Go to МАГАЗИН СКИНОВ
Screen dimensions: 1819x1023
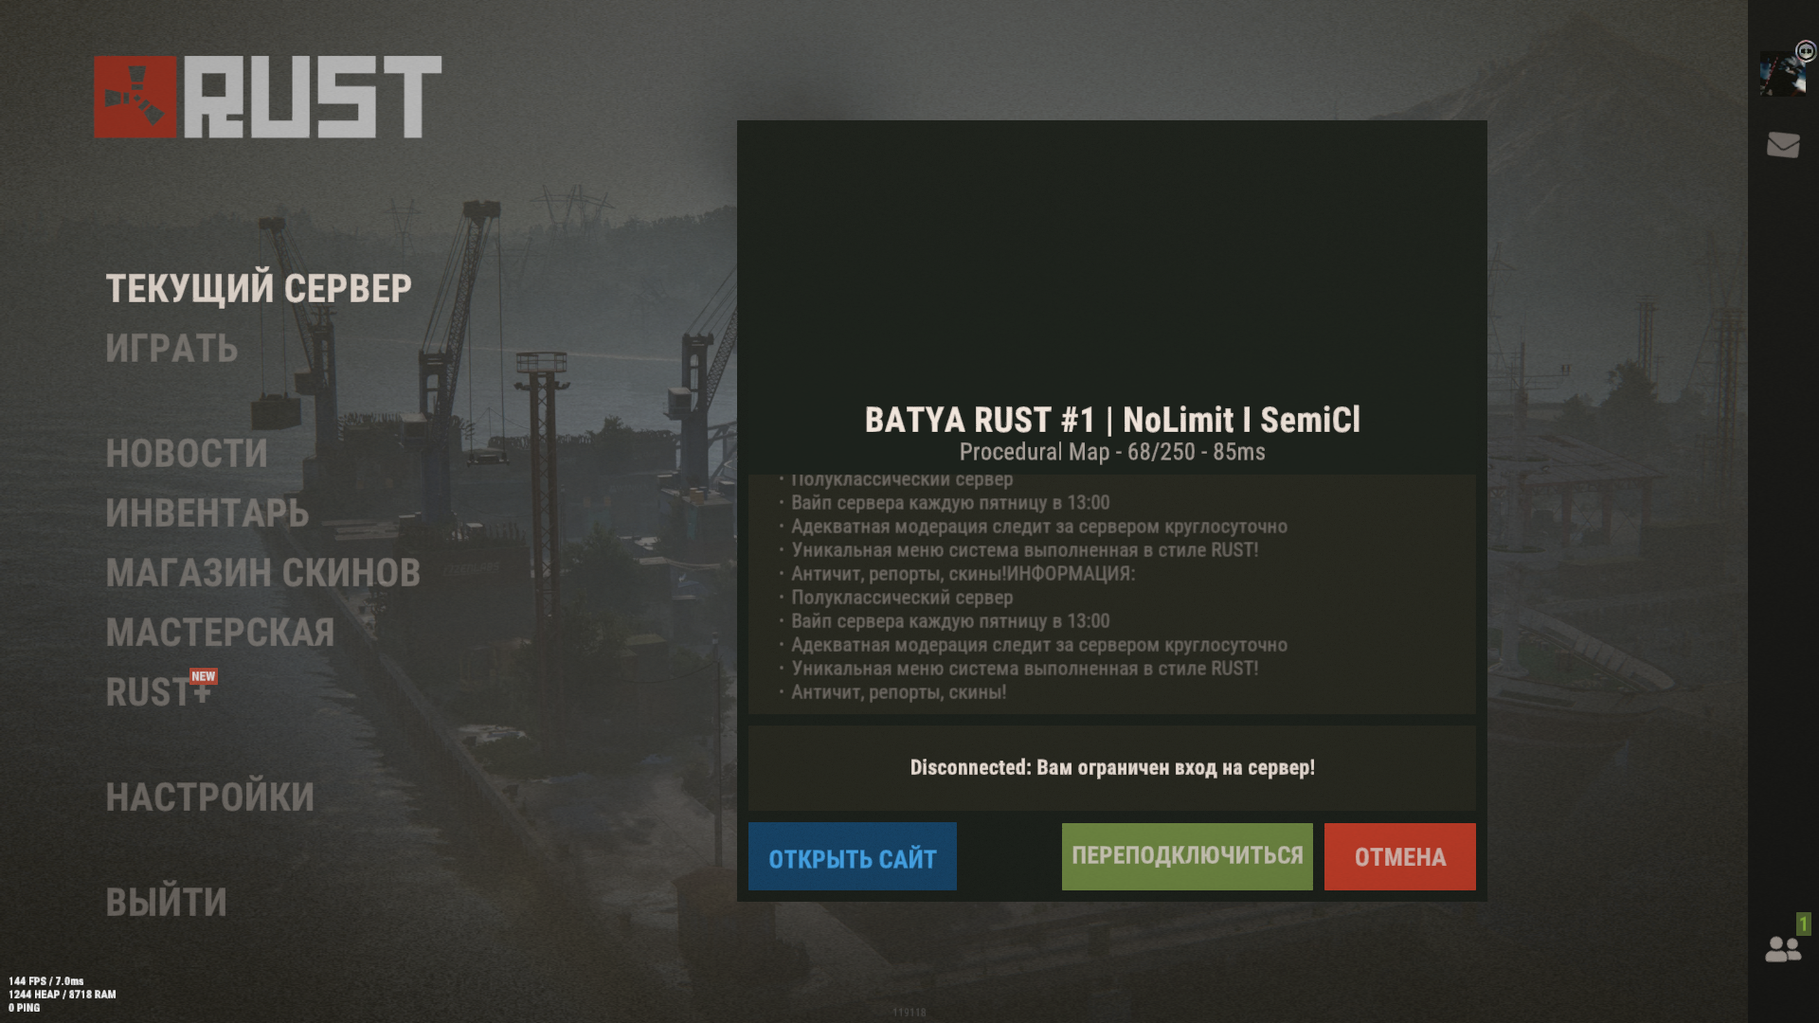(x=262, y=573)
